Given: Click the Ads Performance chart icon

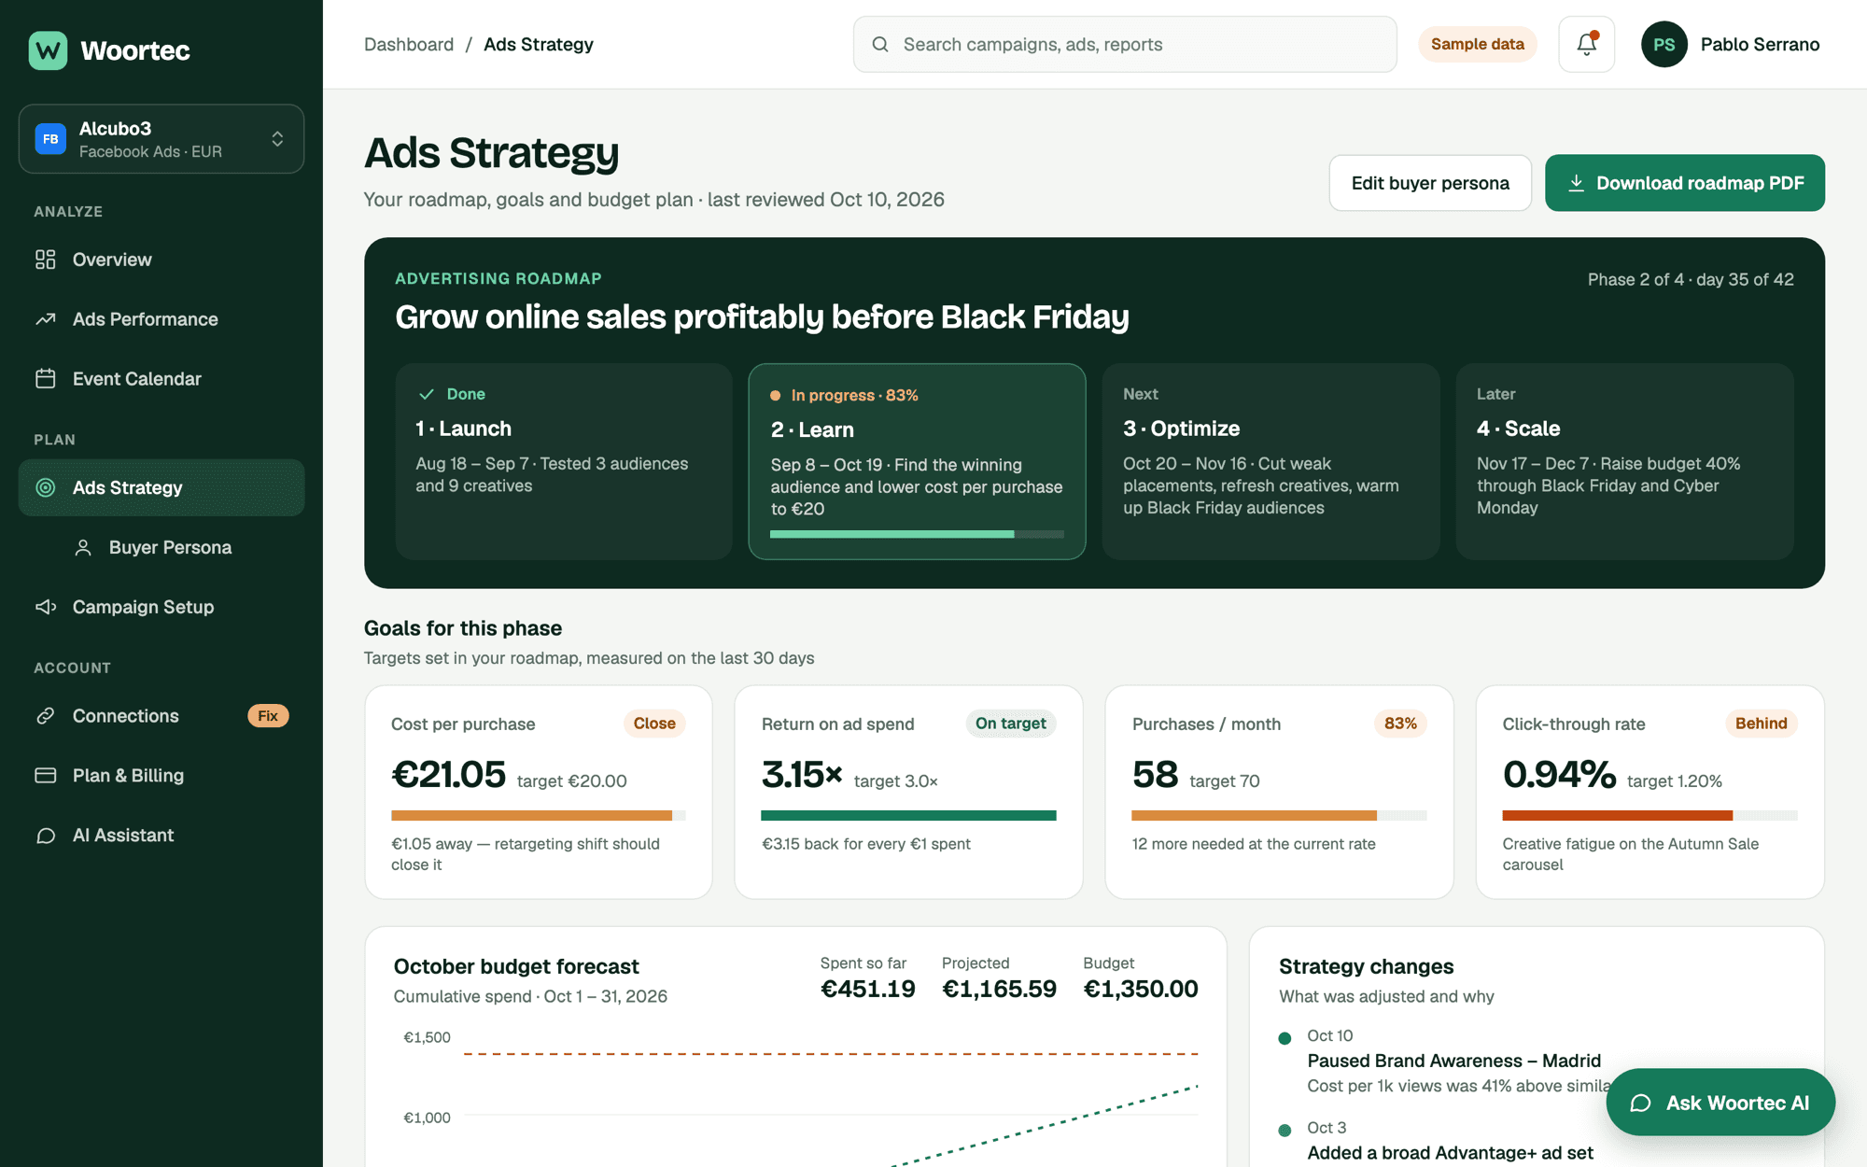Looking at the screenshot, I should pos(46,319).
